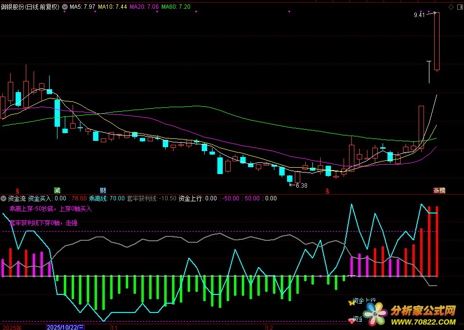This screenshot has width=464, height=330.
Task: Expand the 资金流 indicator dropdown arrow
Action: pos(4,198)
